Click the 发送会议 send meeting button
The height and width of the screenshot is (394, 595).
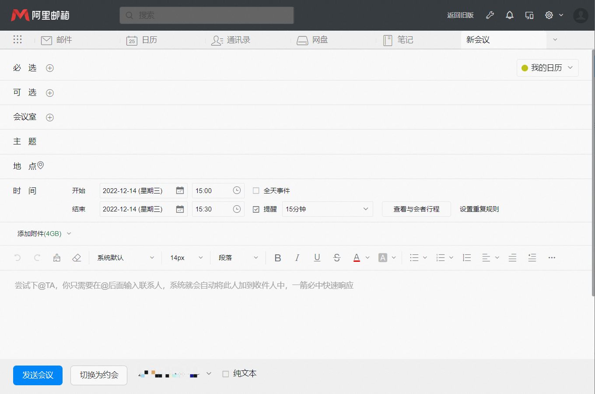(38, 375)
